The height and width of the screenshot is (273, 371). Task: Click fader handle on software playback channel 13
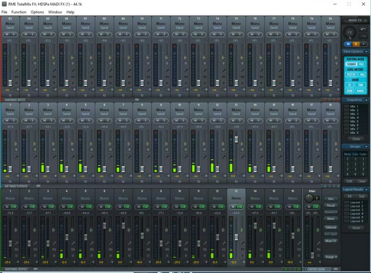click(x=236, y=139)
